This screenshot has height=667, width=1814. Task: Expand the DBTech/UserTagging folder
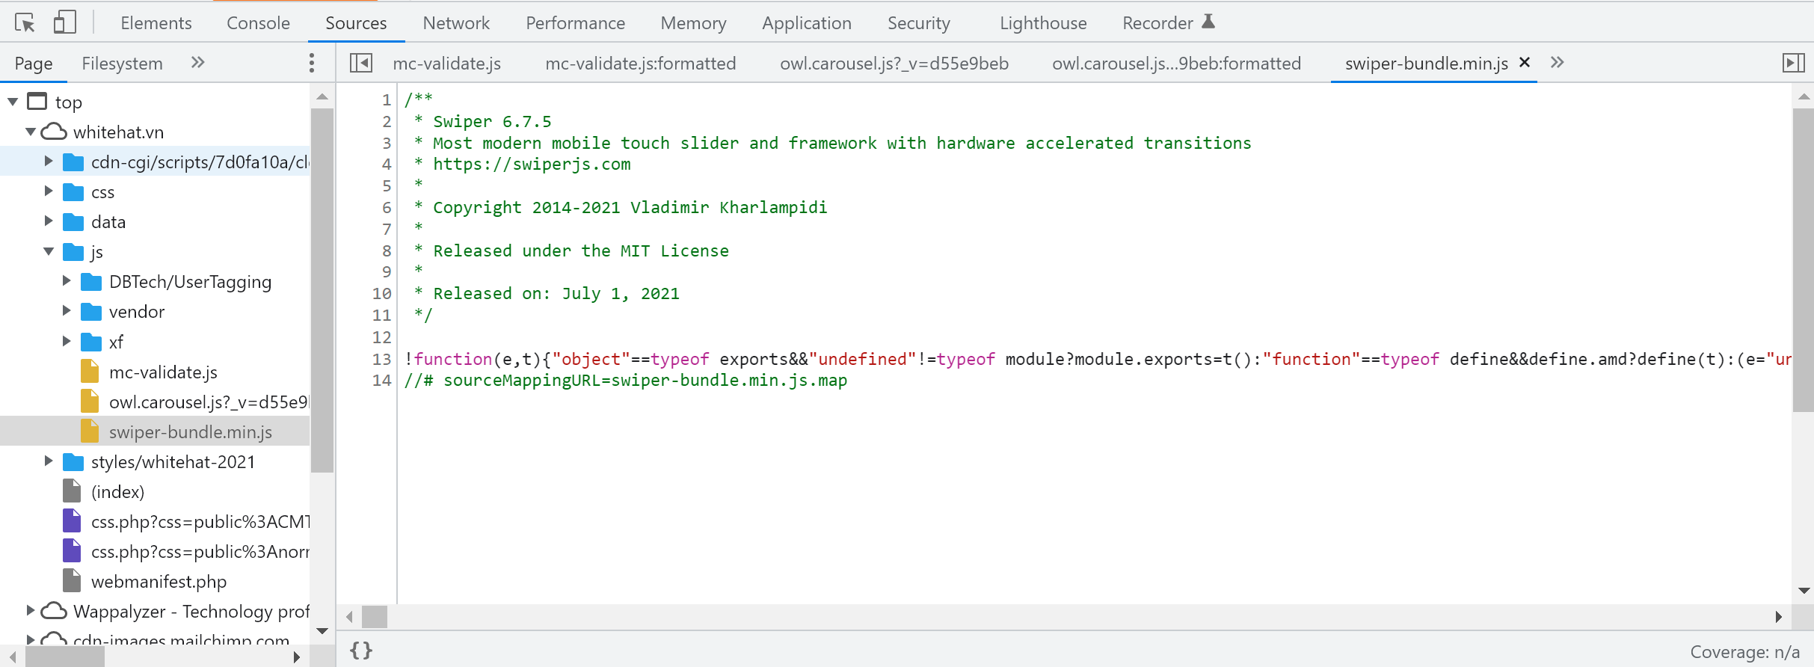pyautogui.click(x=67, y=281)
